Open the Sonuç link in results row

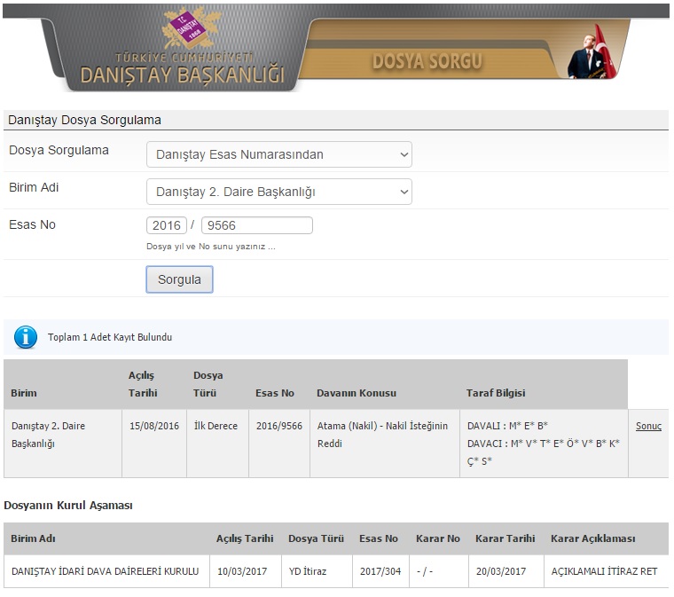648,426
